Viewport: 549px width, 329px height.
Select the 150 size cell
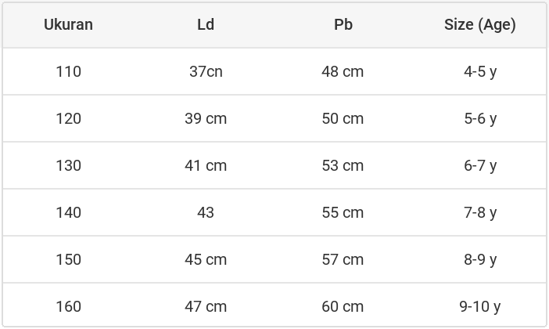click(x=68, y=259)
